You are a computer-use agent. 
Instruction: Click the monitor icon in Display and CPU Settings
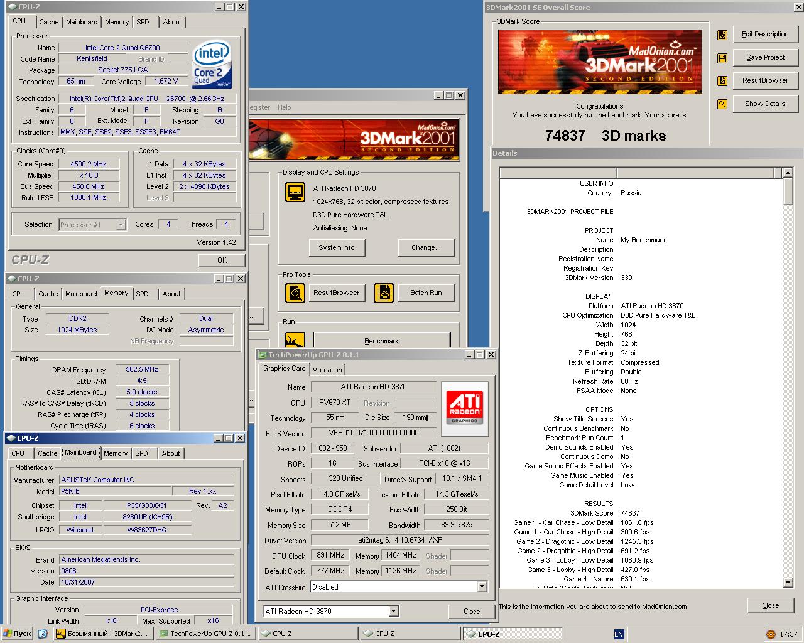295,192
